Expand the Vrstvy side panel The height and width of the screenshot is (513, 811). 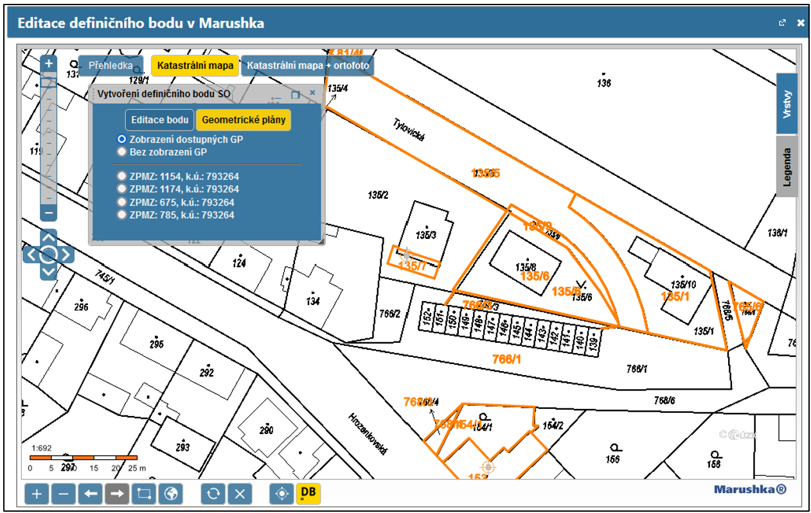(x=787, y=104)
